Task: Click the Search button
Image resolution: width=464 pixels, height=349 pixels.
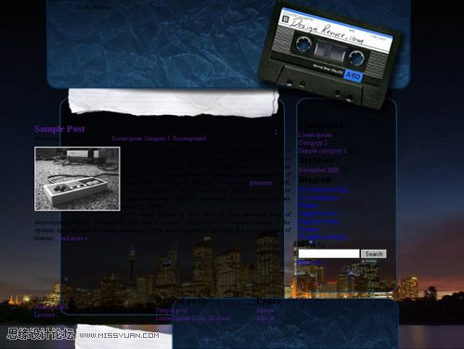Action: [x=374, y=254]
